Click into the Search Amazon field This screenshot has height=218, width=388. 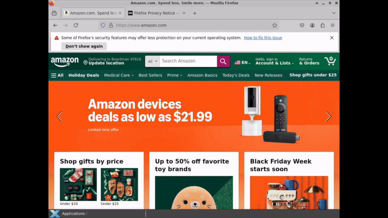(188, 62)
